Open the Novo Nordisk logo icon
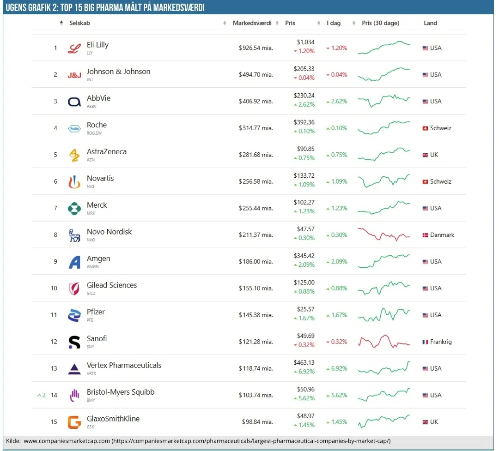Screen dimensions: 499x451 click(x=74, y=235)
